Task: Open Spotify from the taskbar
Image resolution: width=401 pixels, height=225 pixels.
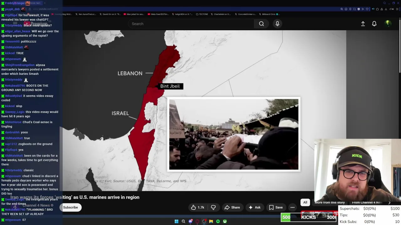Action: click(x=218, y=221)
